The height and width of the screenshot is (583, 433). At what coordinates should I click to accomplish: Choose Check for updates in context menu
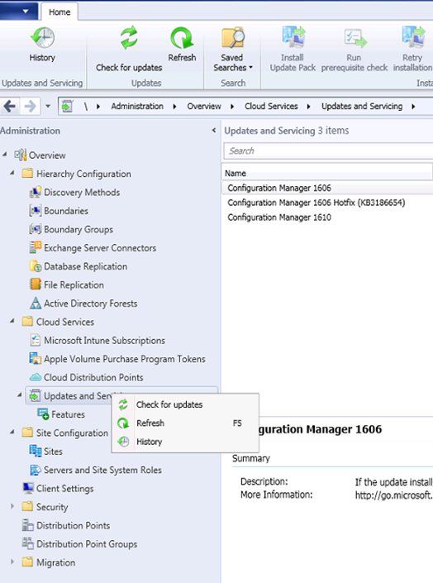click(185, 404)
